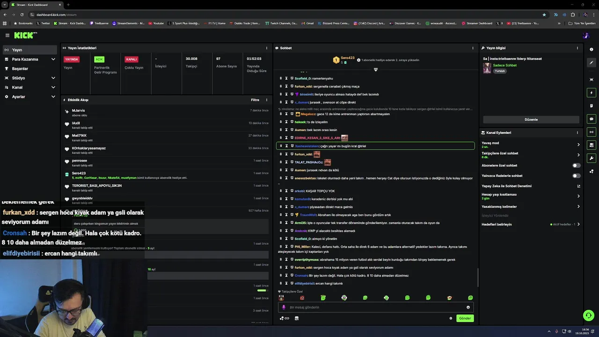Screen dimensions: 599x337
Task: Click the Bir mesaj gönderin input field
Action: pos(375,308)
